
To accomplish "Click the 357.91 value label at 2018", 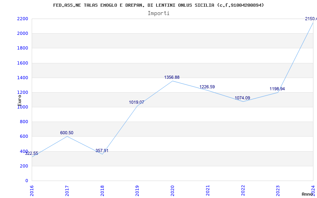I will 102,150.
